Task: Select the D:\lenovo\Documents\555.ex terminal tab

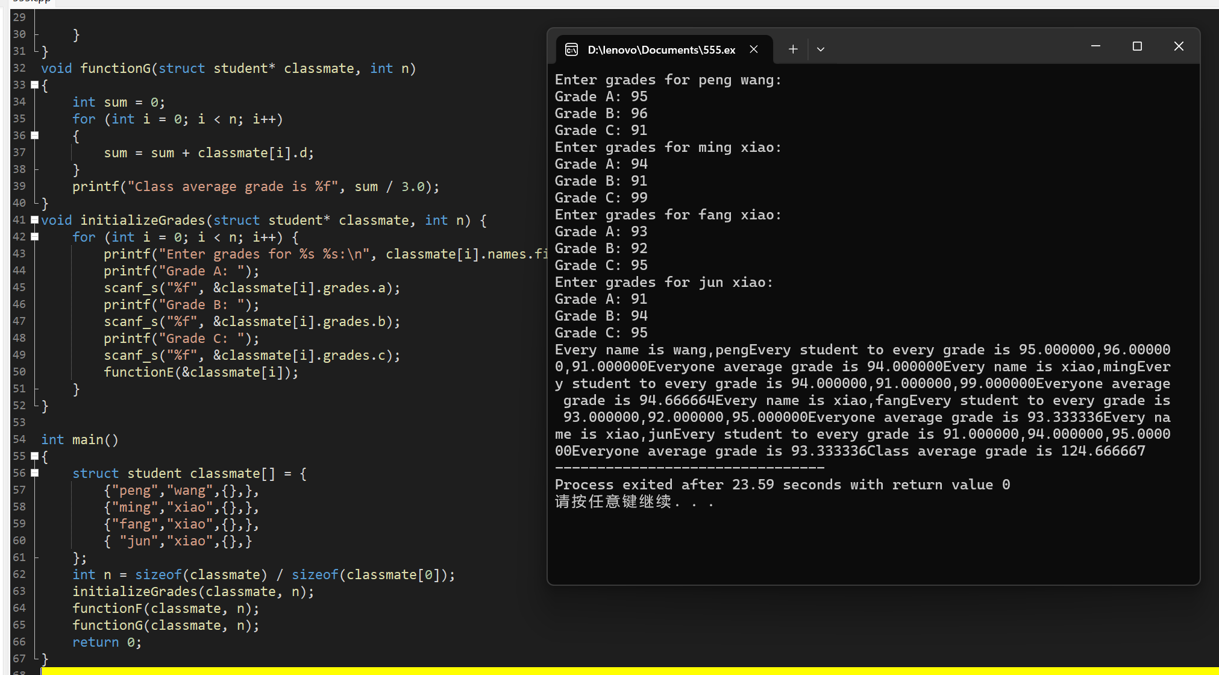Action: [661, 49]
